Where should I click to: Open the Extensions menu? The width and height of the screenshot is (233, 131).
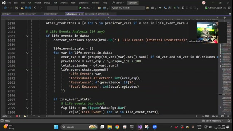click(x=83, y=3)
